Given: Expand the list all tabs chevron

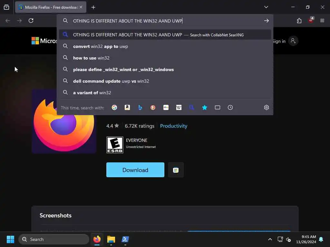Looking at the screenshot, I should coord(266,7).
